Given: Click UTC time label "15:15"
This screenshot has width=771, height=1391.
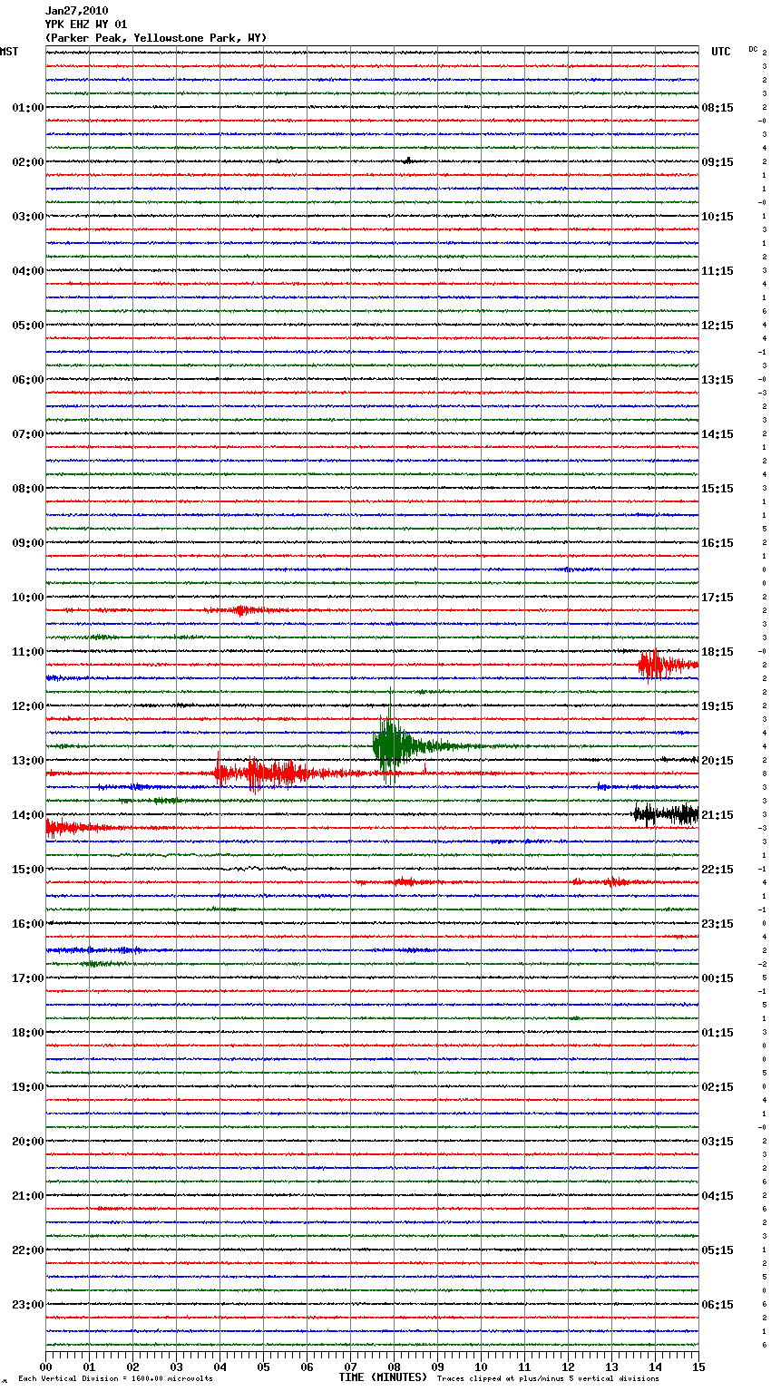Looking at the screenshot, I should point(717,489).
